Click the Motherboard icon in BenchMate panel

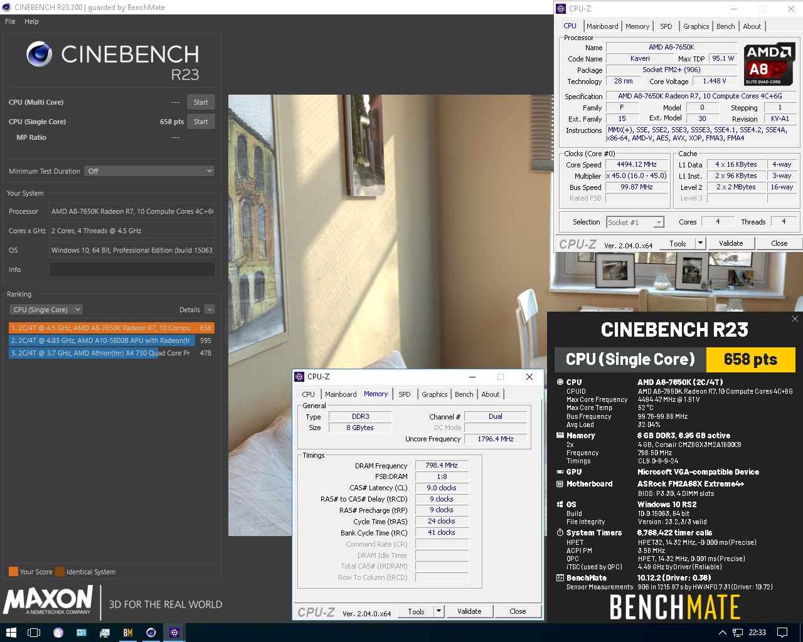(x=560, y=484)
